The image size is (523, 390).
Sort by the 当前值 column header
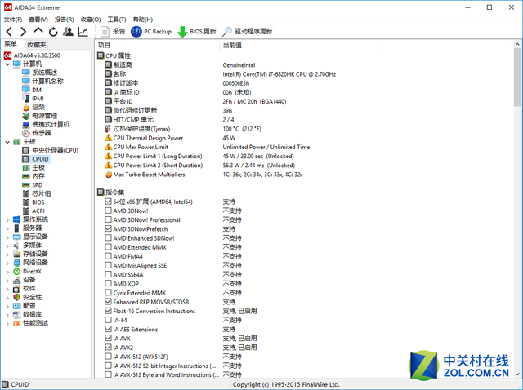point(298,45)
